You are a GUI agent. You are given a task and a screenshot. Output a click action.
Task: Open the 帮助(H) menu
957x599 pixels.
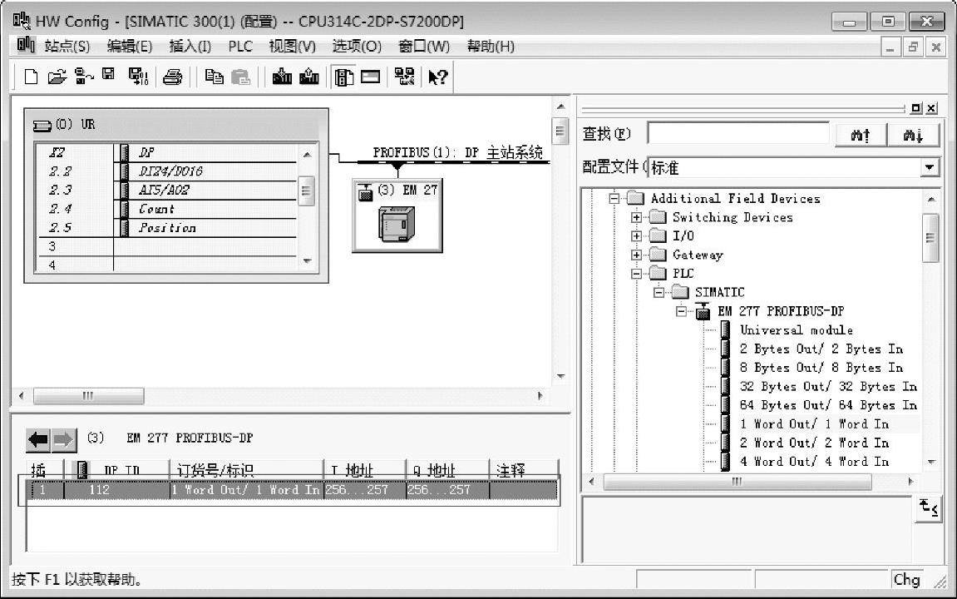tap(491, 47)
